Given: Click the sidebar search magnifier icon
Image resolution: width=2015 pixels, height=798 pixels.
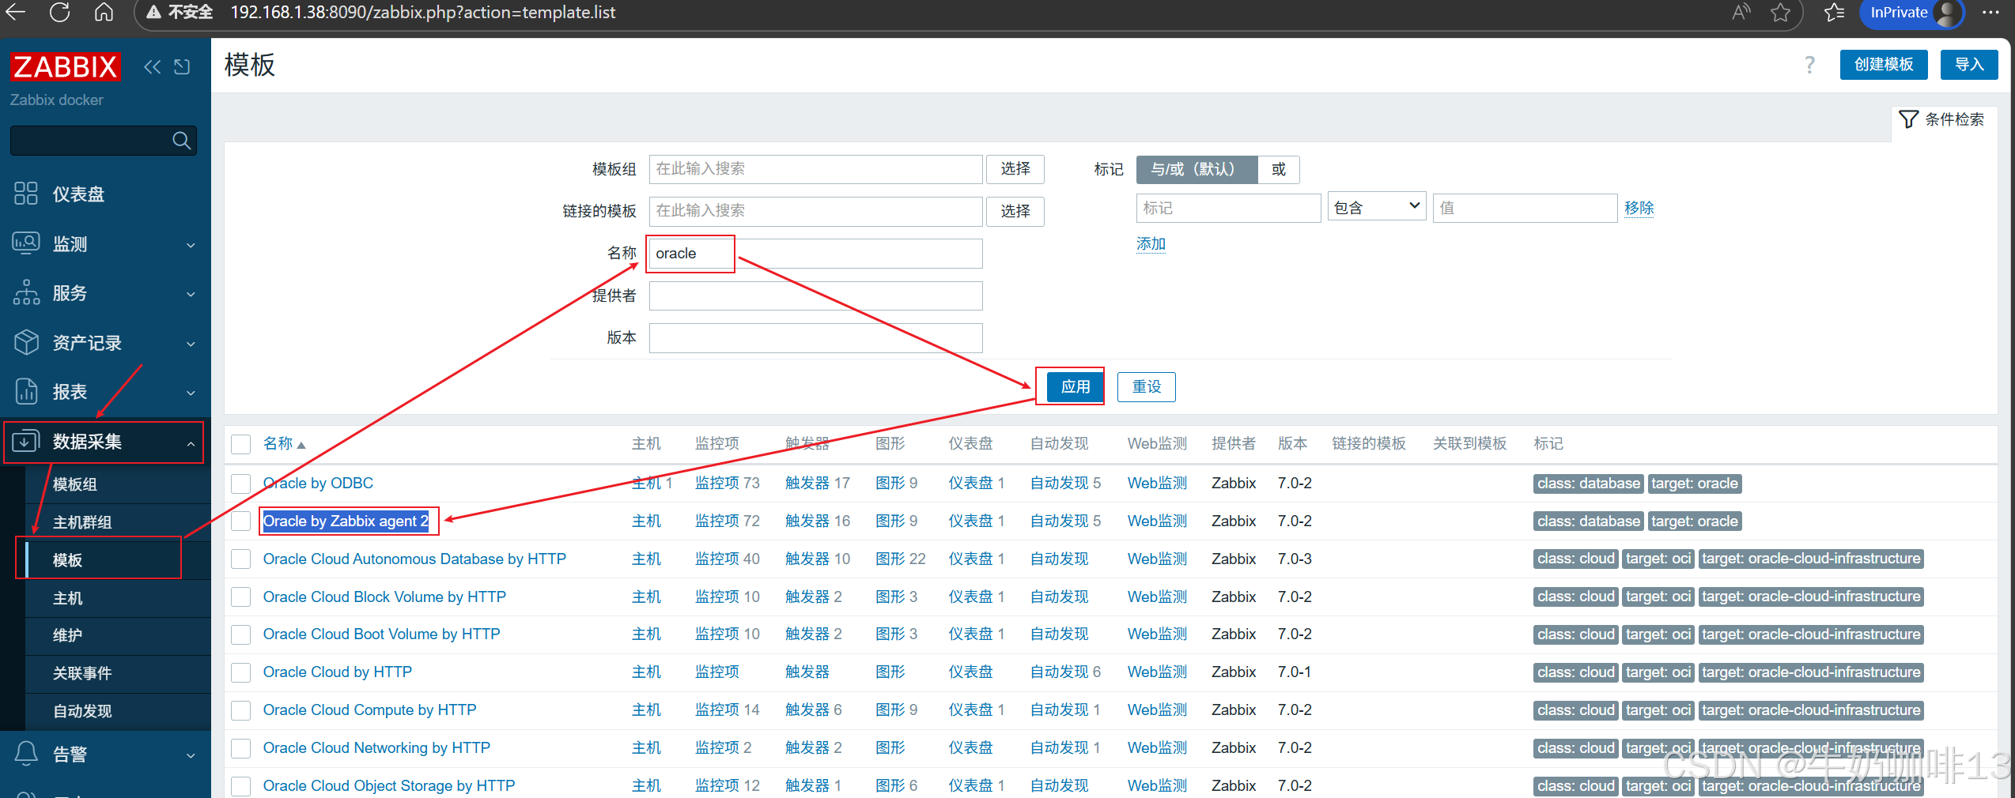Looking at the screenshot, I should coord(181,141).
